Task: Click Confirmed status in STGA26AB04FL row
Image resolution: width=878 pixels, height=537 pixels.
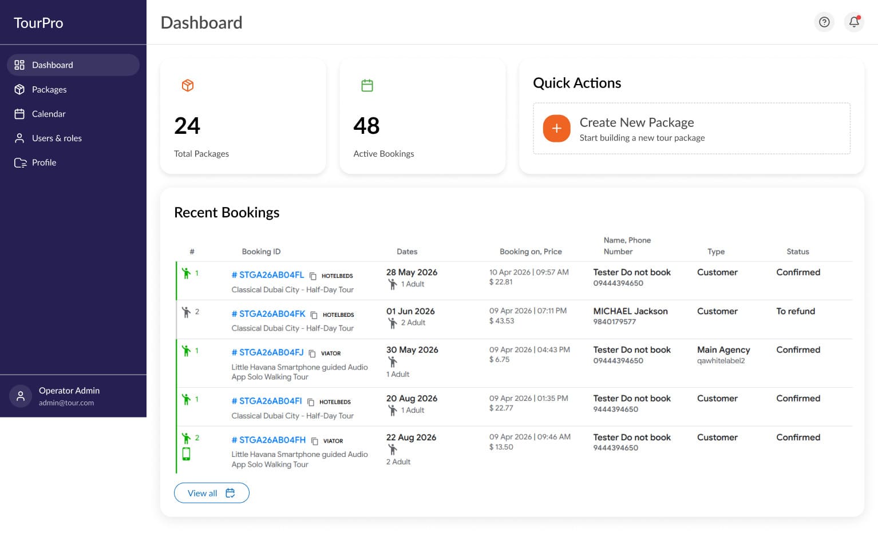Action: tap(798, 272)
